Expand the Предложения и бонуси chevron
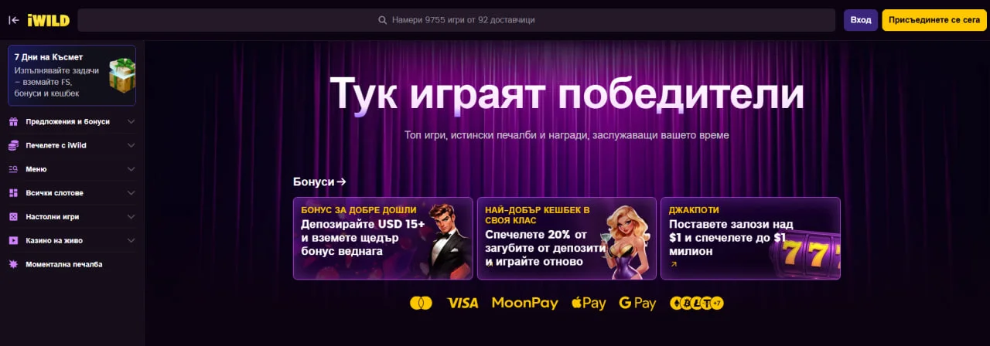Screen dimensions: 990x346 pyautogui.click(x=131, y=121)
